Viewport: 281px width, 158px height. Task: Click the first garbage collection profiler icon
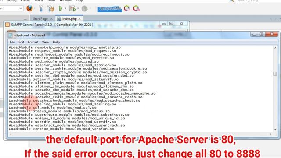tap(127, 8)
